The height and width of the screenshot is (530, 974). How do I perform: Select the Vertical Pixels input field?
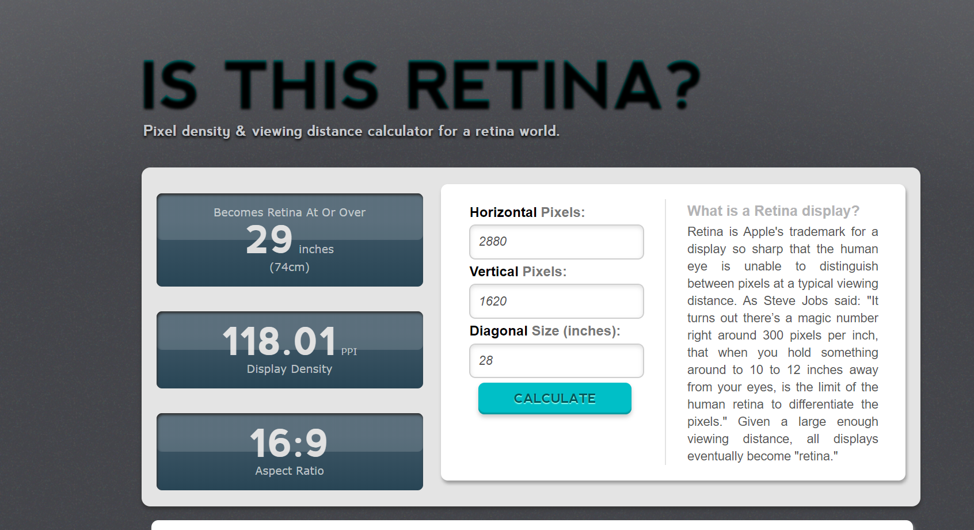coord(557,301)
